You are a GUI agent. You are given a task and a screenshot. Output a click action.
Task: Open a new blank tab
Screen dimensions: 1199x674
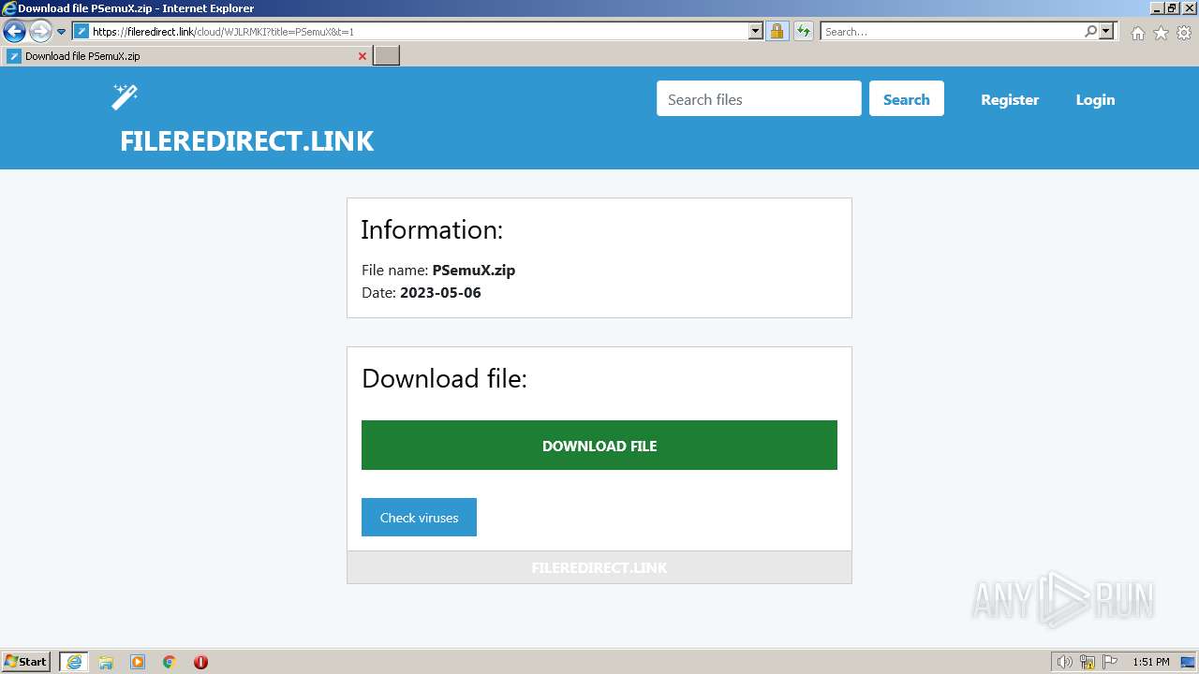[386, 56]
